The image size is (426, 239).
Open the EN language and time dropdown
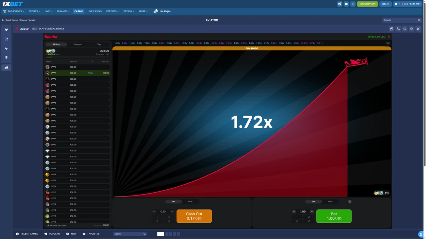412,4
